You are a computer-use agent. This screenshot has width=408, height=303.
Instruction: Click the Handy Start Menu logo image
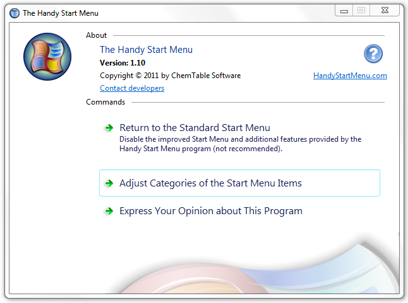tap(47, 57)
